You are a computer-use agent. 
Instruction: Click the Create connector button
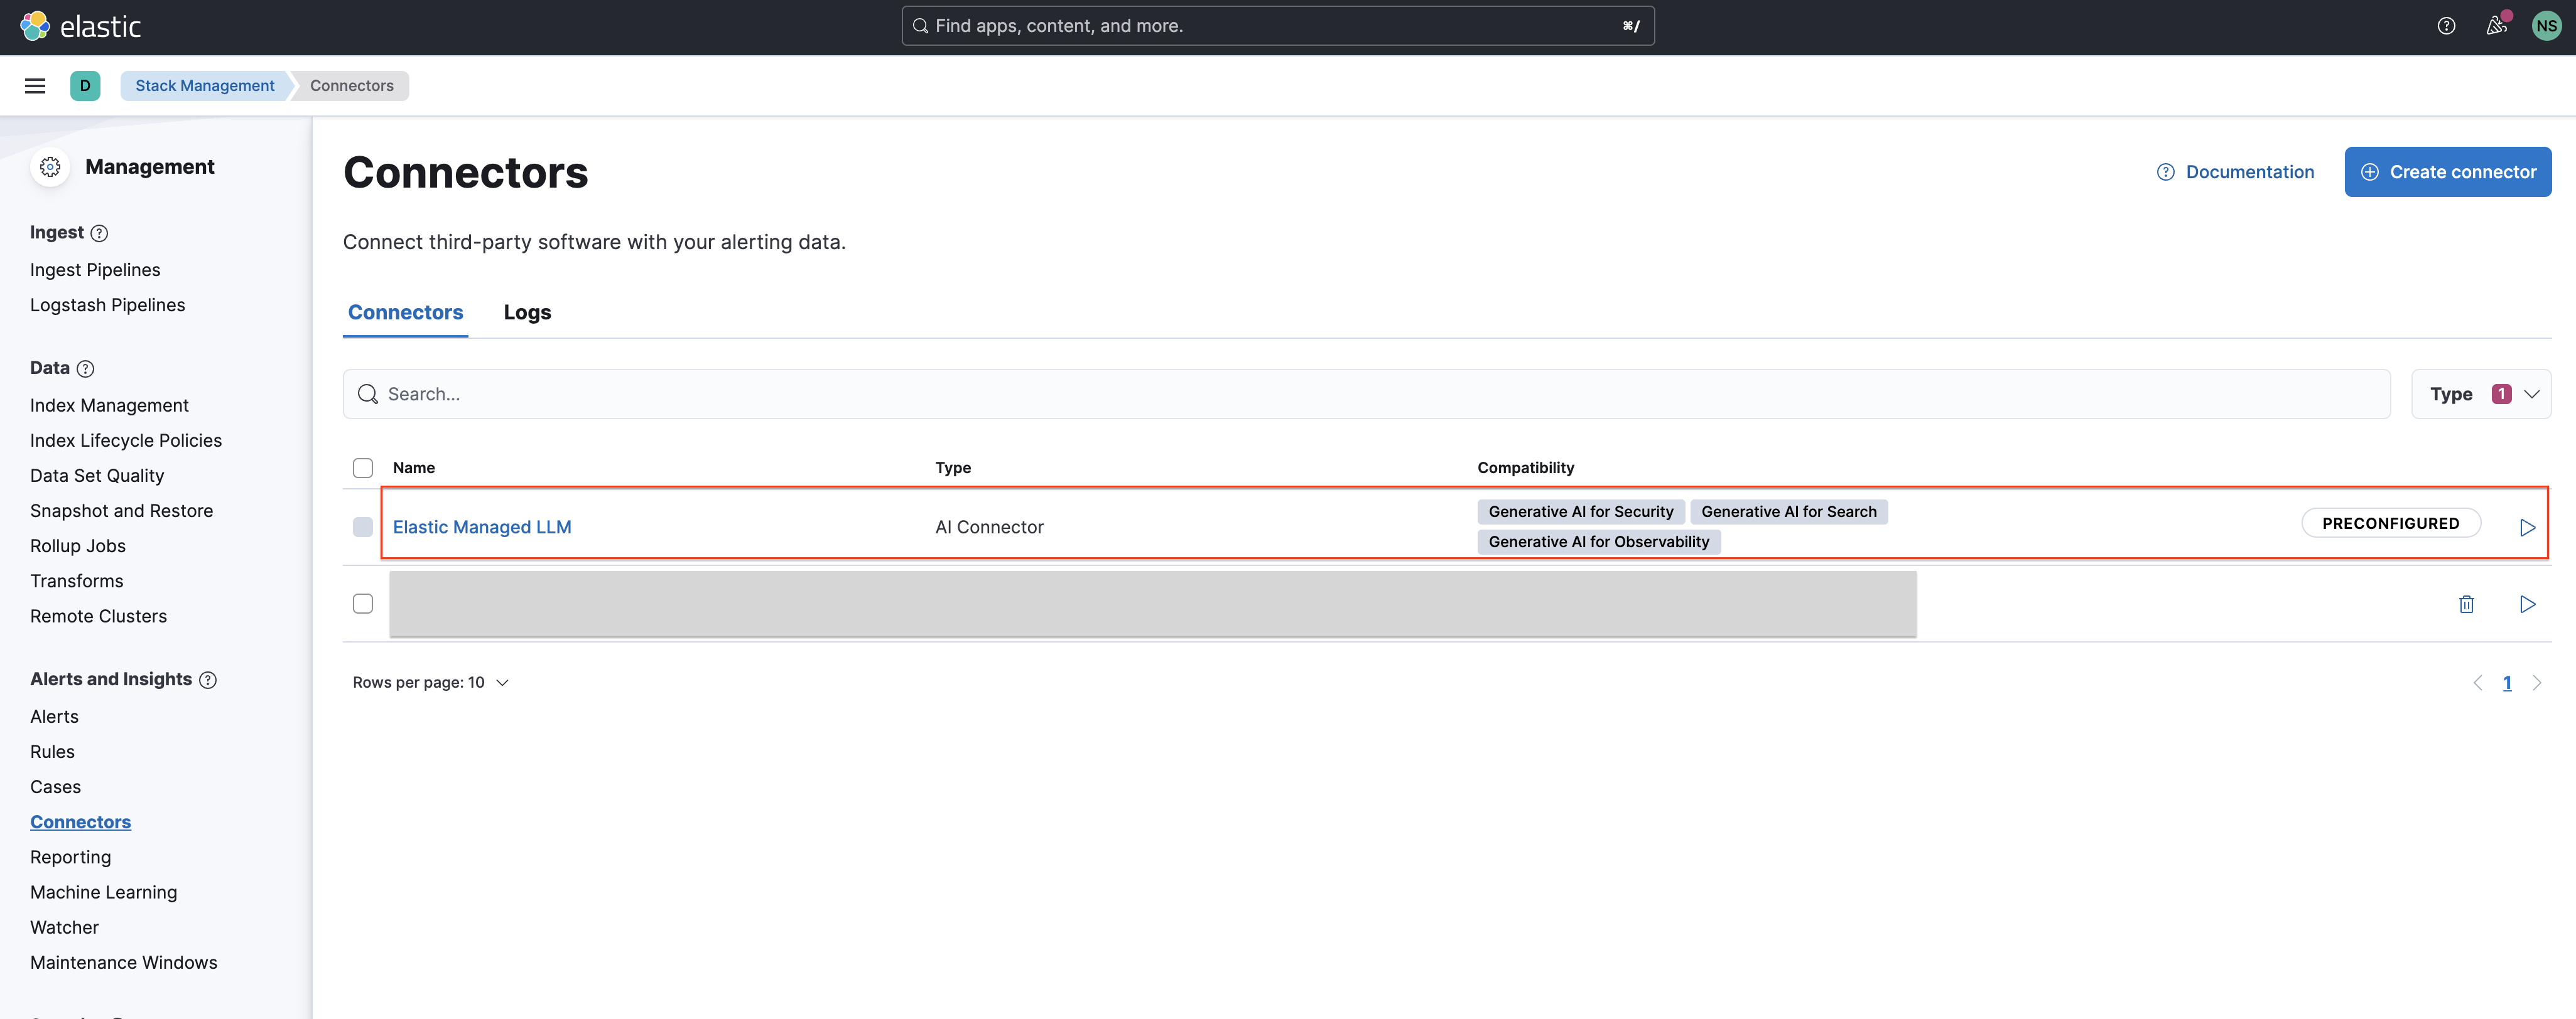2448,172
